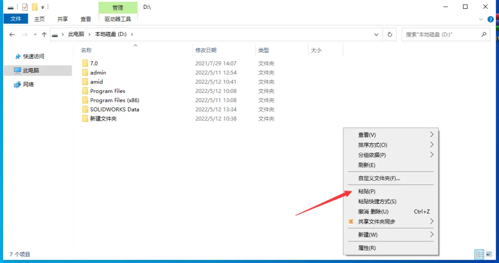Choose 属性(R) in the context menu
The image size is (499, 263).
point(391,248)
